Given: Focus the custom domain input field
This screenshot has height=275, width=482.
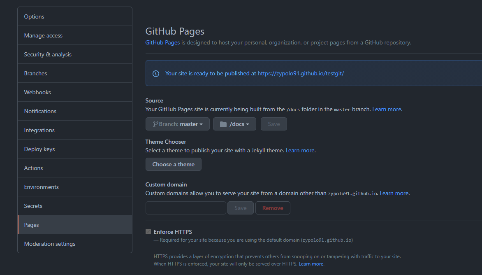Looking at the screenshot, I should (x=185, y=208).
